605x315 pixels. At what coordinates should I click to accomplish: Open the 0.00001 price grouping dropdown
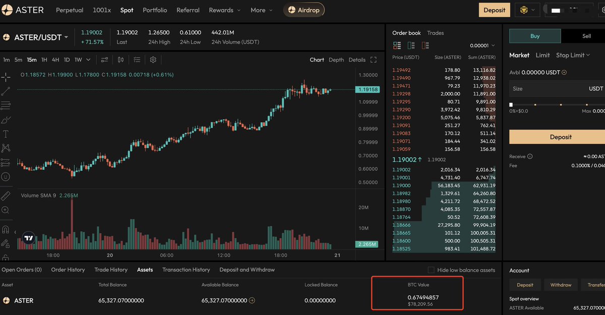[482, 45]
